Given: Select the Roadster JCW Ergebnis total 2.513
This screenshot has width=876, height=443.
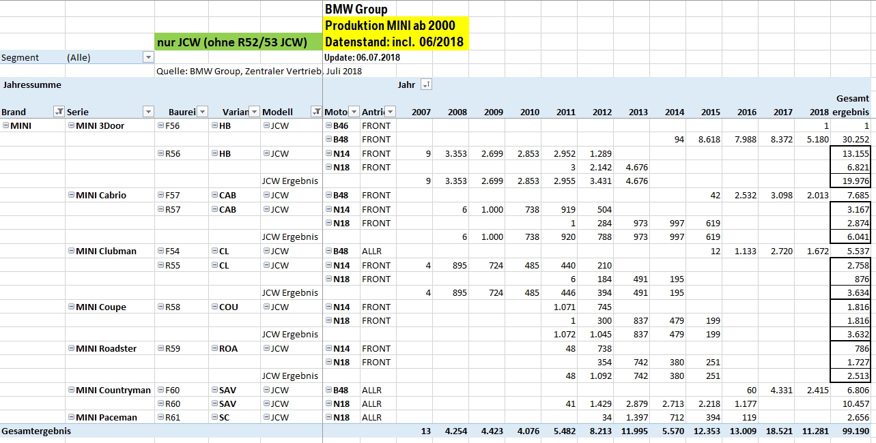Looking at the screenshot, I should click(858, 376).
